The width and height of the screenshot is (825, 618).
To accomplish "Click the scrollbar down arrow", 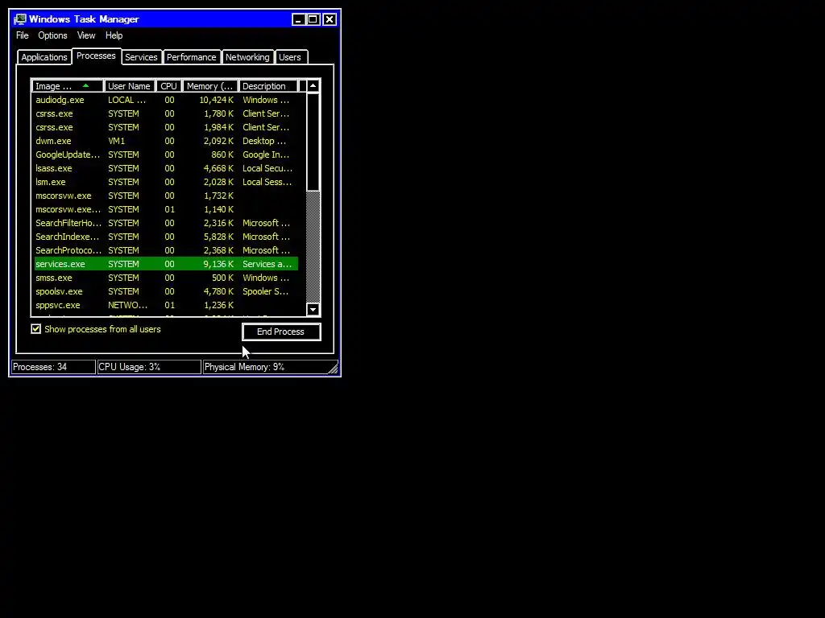I will 313,310.
